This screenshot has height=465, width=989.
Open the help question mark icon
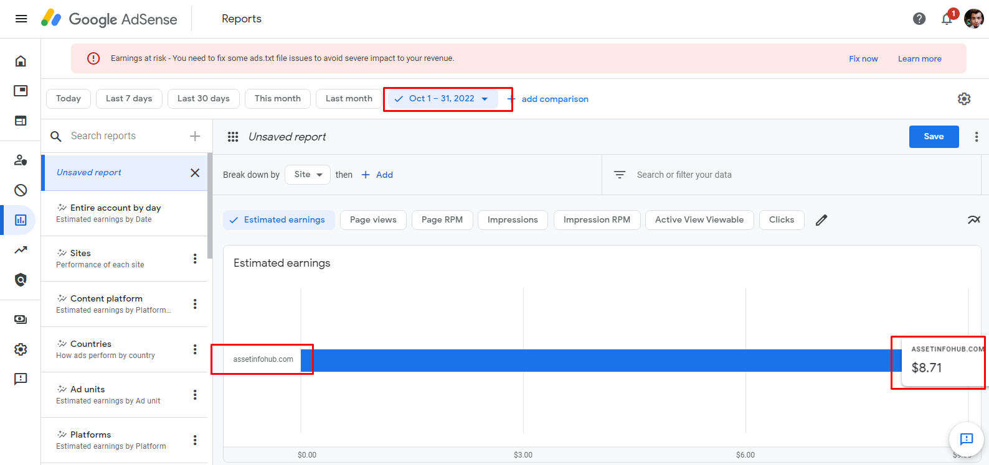(x=919, y=19)
